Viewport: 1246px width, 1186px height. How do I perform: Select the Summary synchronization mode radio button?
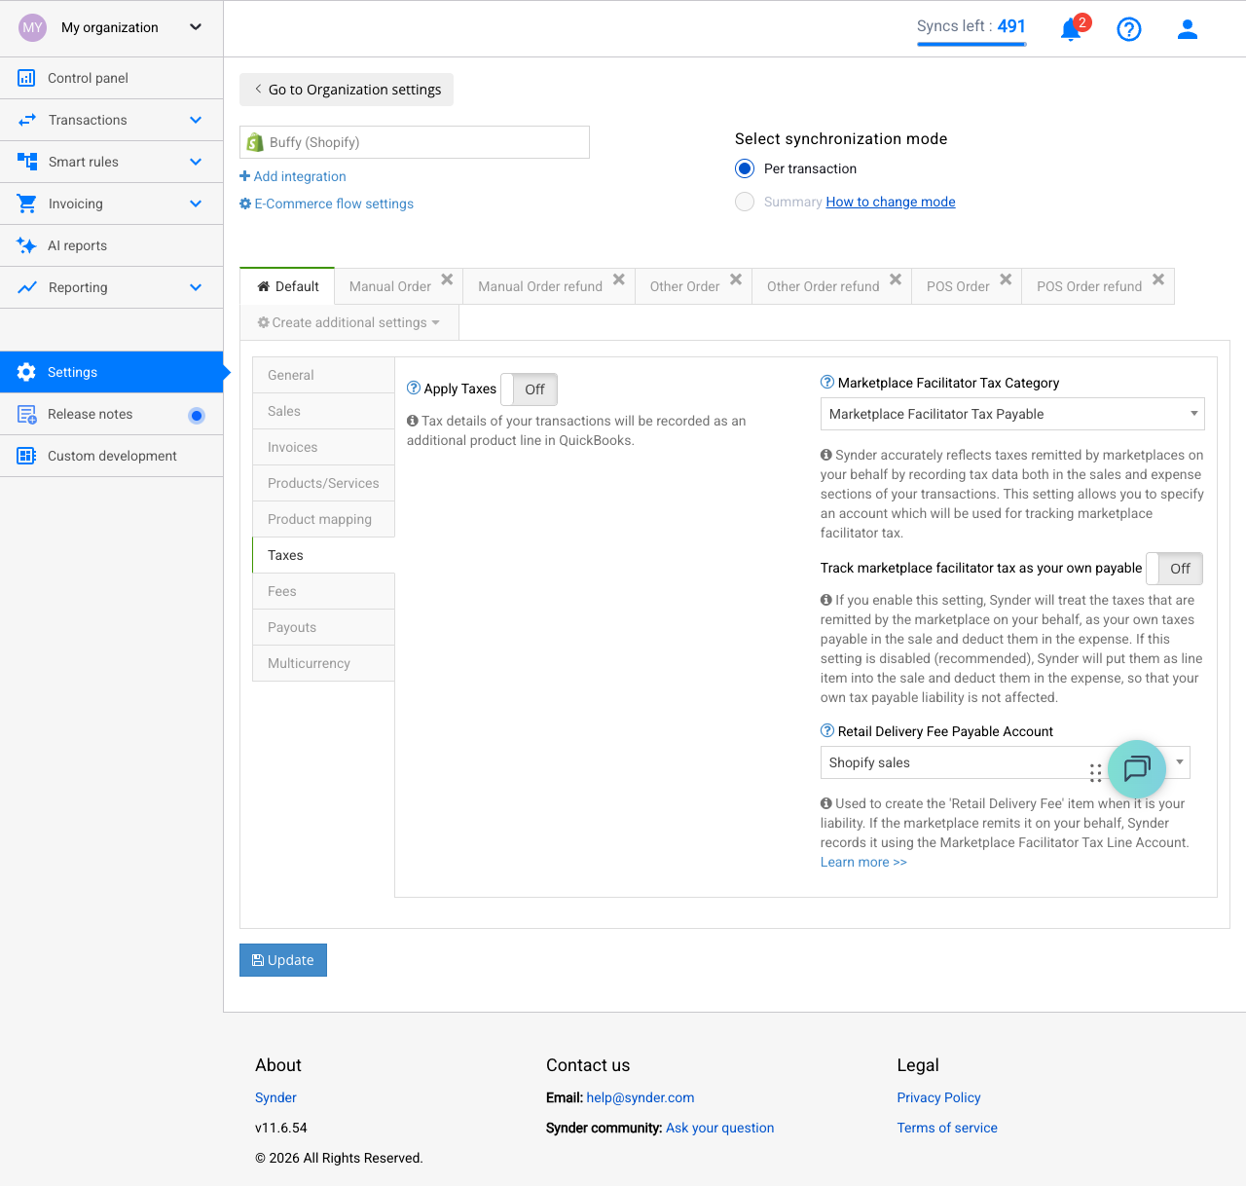pos(745,202)
